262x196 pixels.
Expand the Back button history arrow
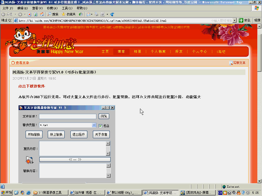click(15, 14)
